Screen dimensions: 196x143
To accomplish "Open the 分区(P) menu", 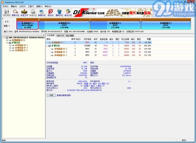I will coord(23,6).
